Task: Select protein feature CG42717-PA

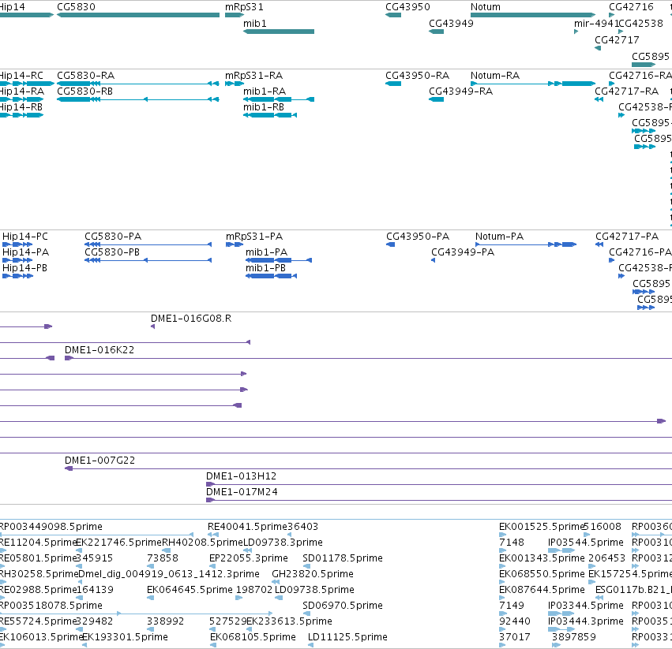Action: click(599, 244)
